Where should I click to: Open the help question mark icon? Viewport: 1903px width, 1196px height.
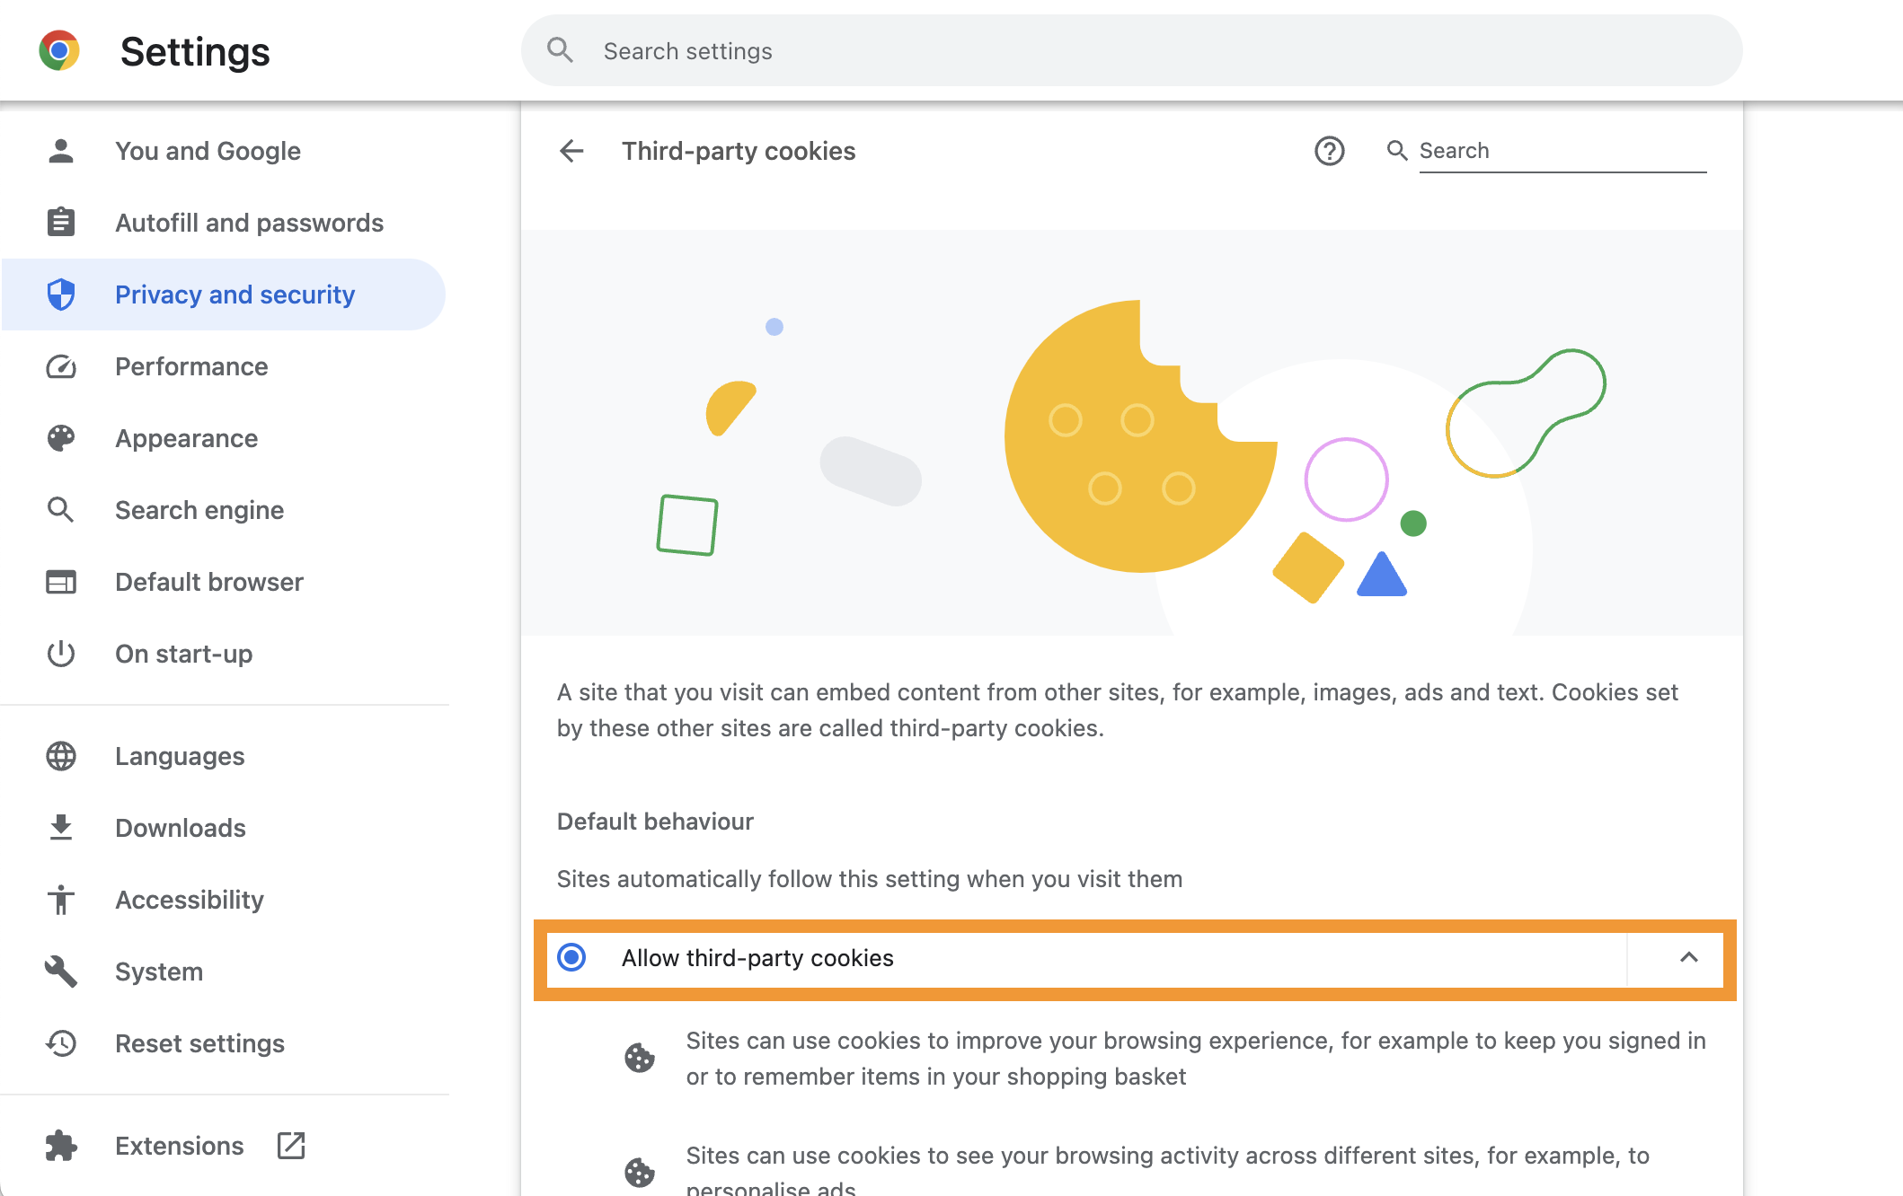pos(1329,151)
